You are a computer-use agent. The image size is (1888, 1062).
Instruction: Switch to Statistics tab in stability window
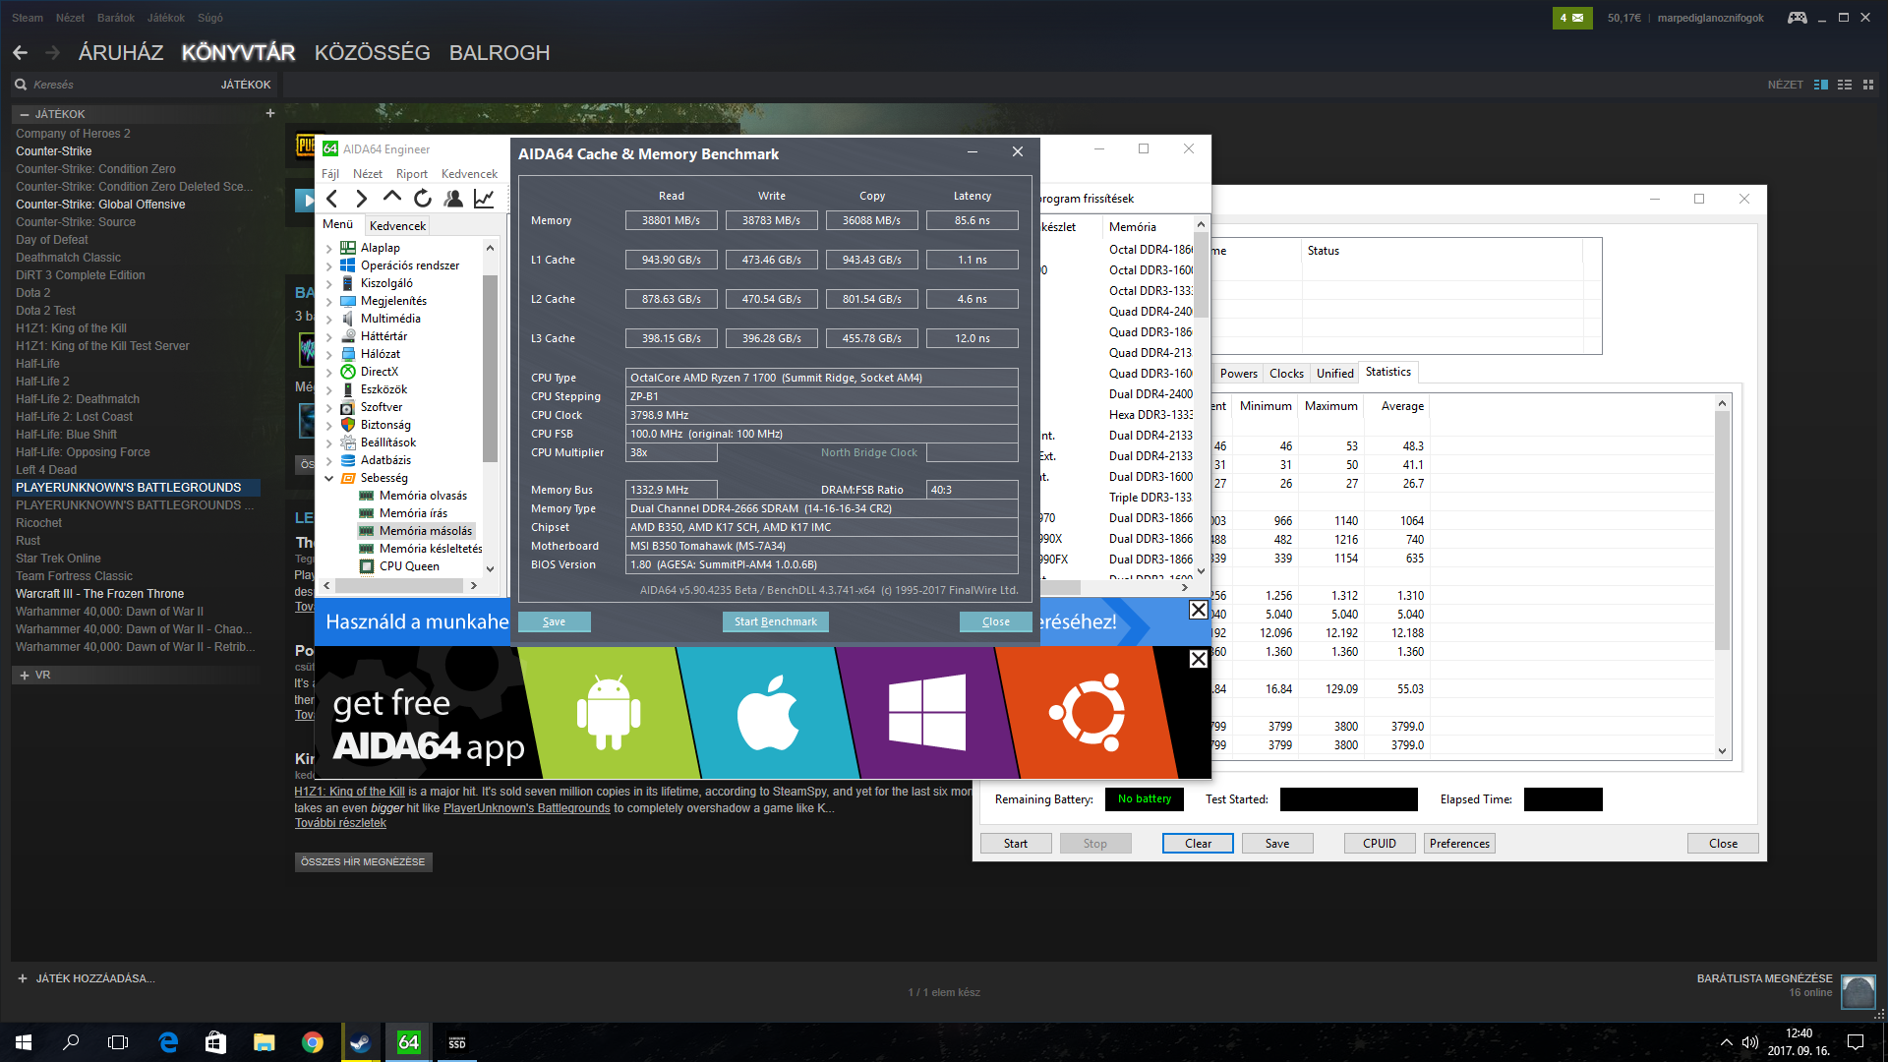(1387, 372)
